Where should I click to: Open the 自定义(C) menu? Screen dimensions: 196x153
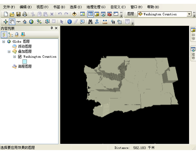pyautogui.click(x=118, y=7)
